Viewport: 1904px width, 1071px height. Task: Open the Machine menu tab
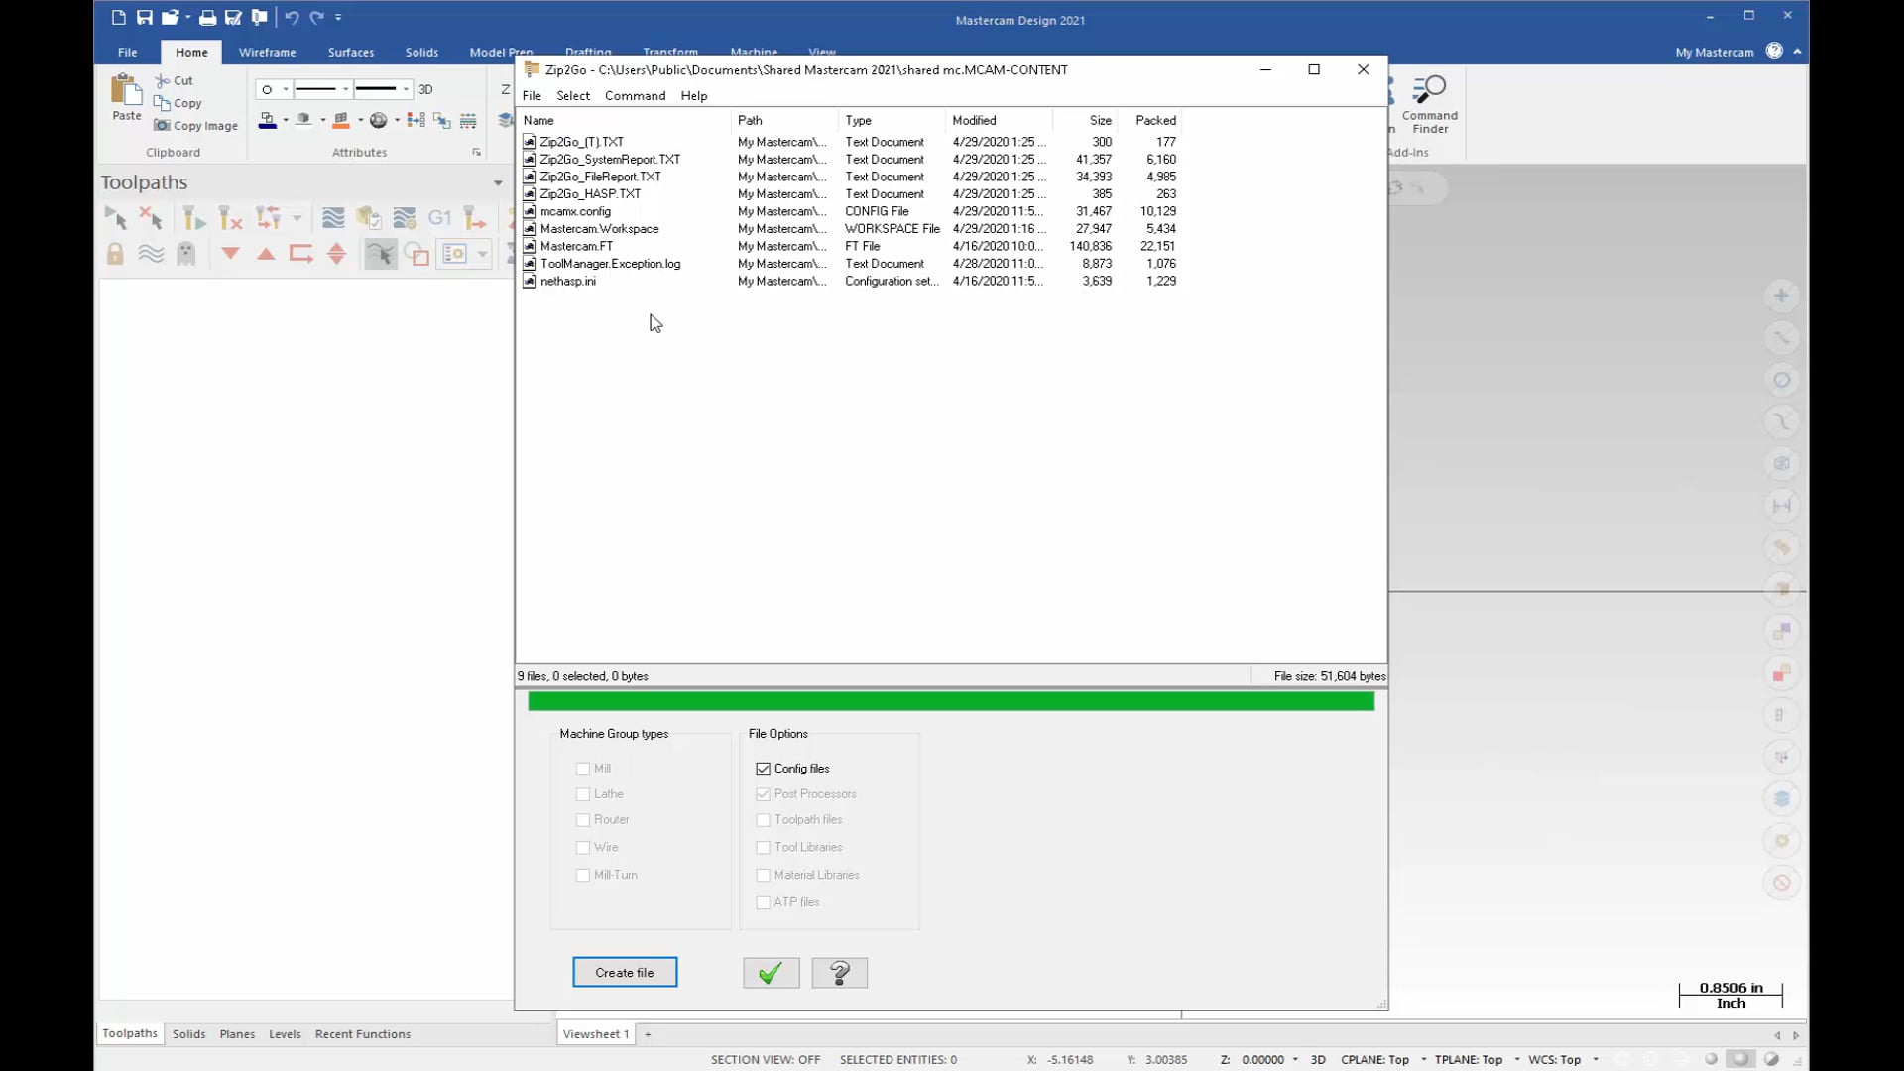pyautogui.click(x=754, y=51)
